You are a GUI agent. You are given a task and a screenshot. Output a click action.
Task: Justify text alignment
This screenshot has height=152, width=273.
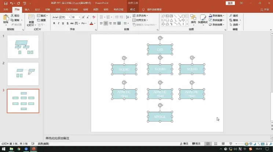pyautogui.click(x=114, y=23)
